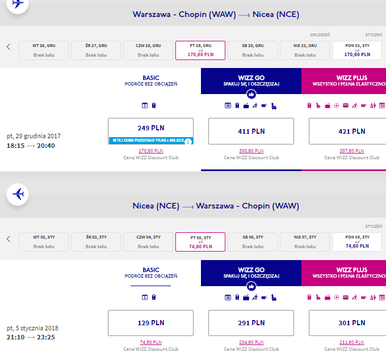Click the two-passengers icon under return WIZZ PLUS

[x=373, y=297]
